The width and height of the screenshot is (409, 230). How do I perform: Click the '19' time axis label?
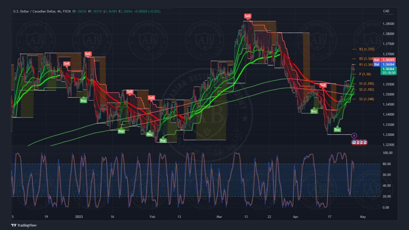tap(46, 217)
